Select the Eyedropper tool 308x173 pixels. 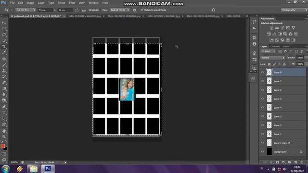[4, 52]
